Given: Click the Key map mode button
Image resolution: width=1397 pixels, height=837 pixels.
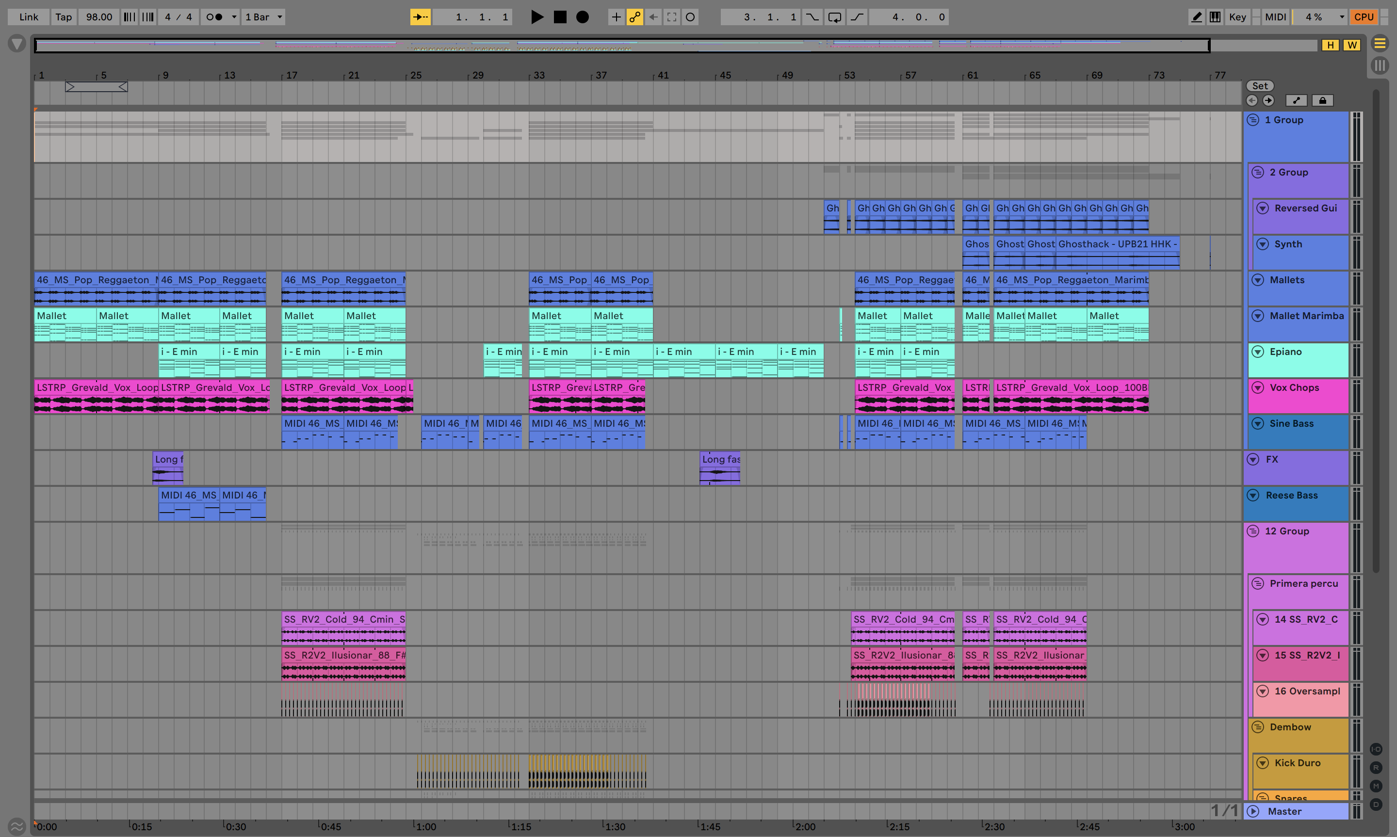Looking at the screenshot, I should pyautogui.click(x=1237, y=17).
